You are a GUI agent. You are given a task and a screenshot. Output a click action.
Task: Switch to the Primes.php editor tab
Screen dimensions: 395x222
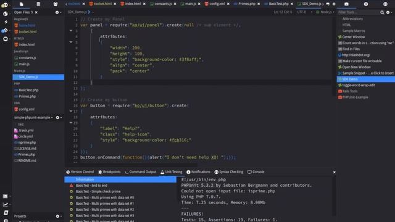244,4
